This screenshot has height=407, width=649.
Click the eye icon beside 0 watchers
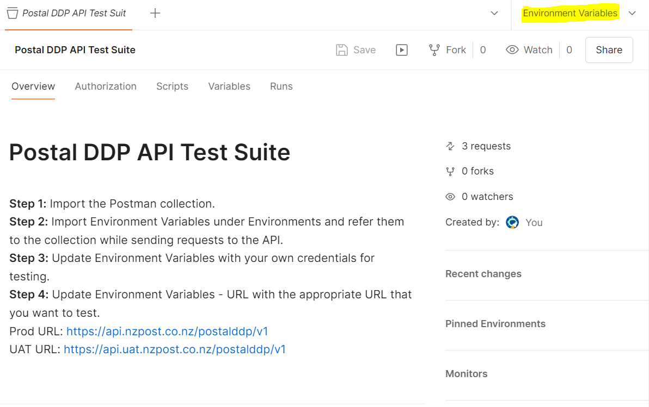[450, 197]
